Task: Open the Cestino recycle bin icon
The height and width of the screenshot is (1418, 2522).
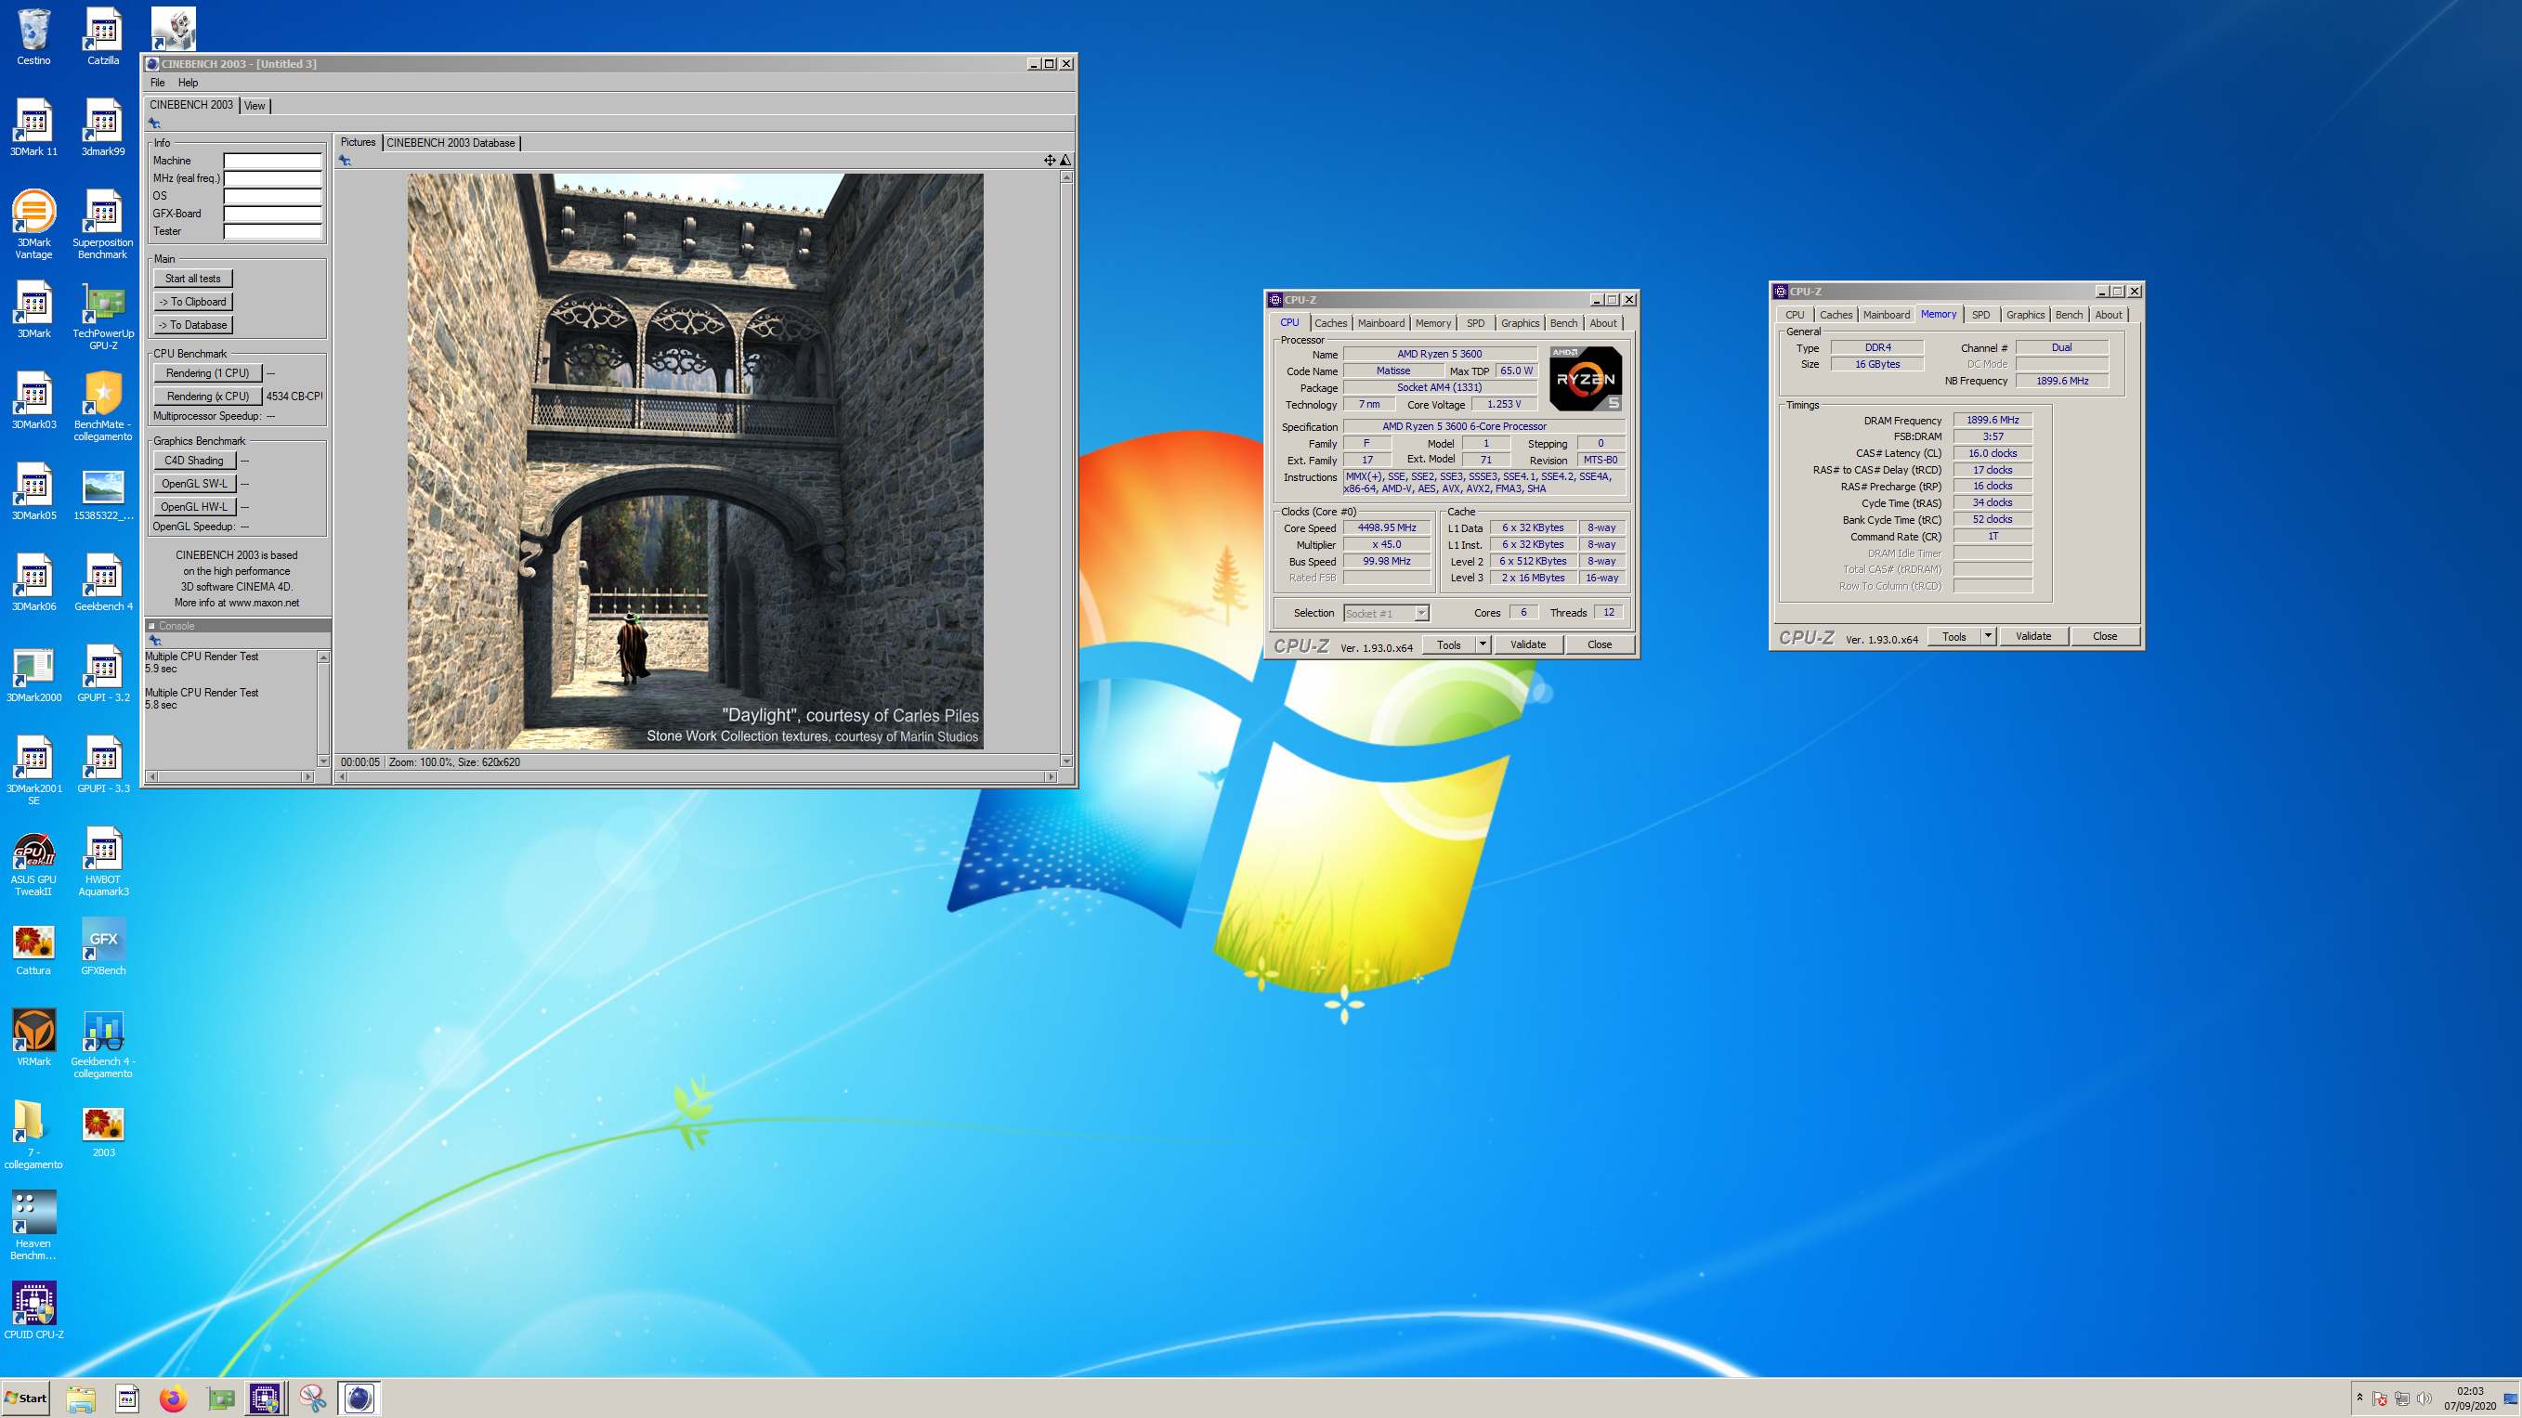Action: (33, 37)
